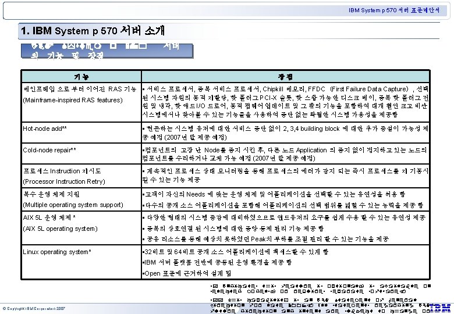The image size is (454, 314).
Task: Click the '(AIX 5L operating system)' text
Action: [60, 229]
